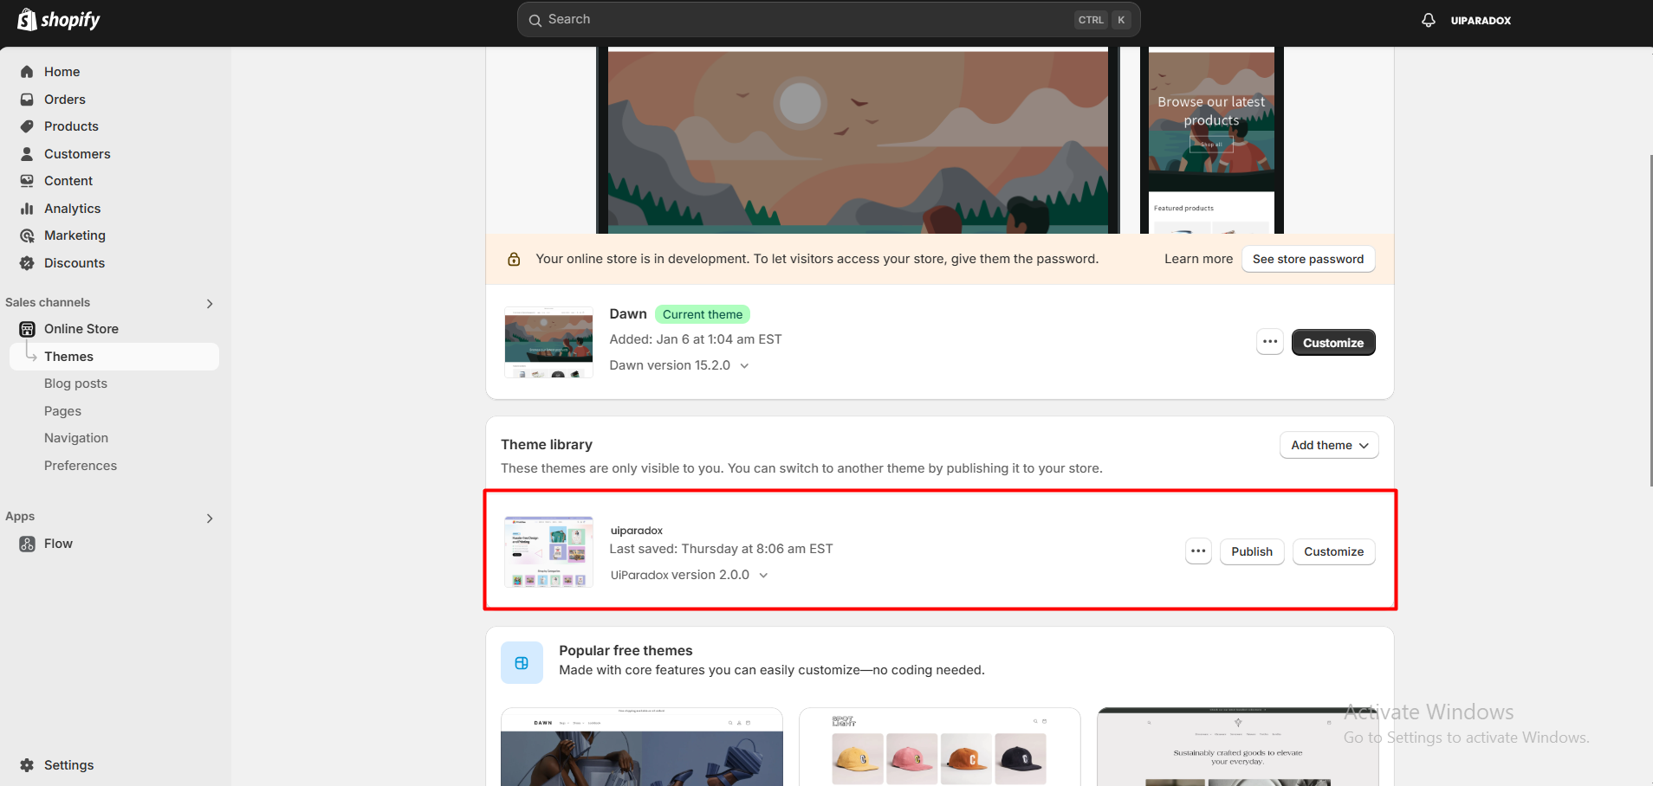Click the Dawn theme thumbnail
This screenshot has width=1653, height=786.
pos(548,342)
